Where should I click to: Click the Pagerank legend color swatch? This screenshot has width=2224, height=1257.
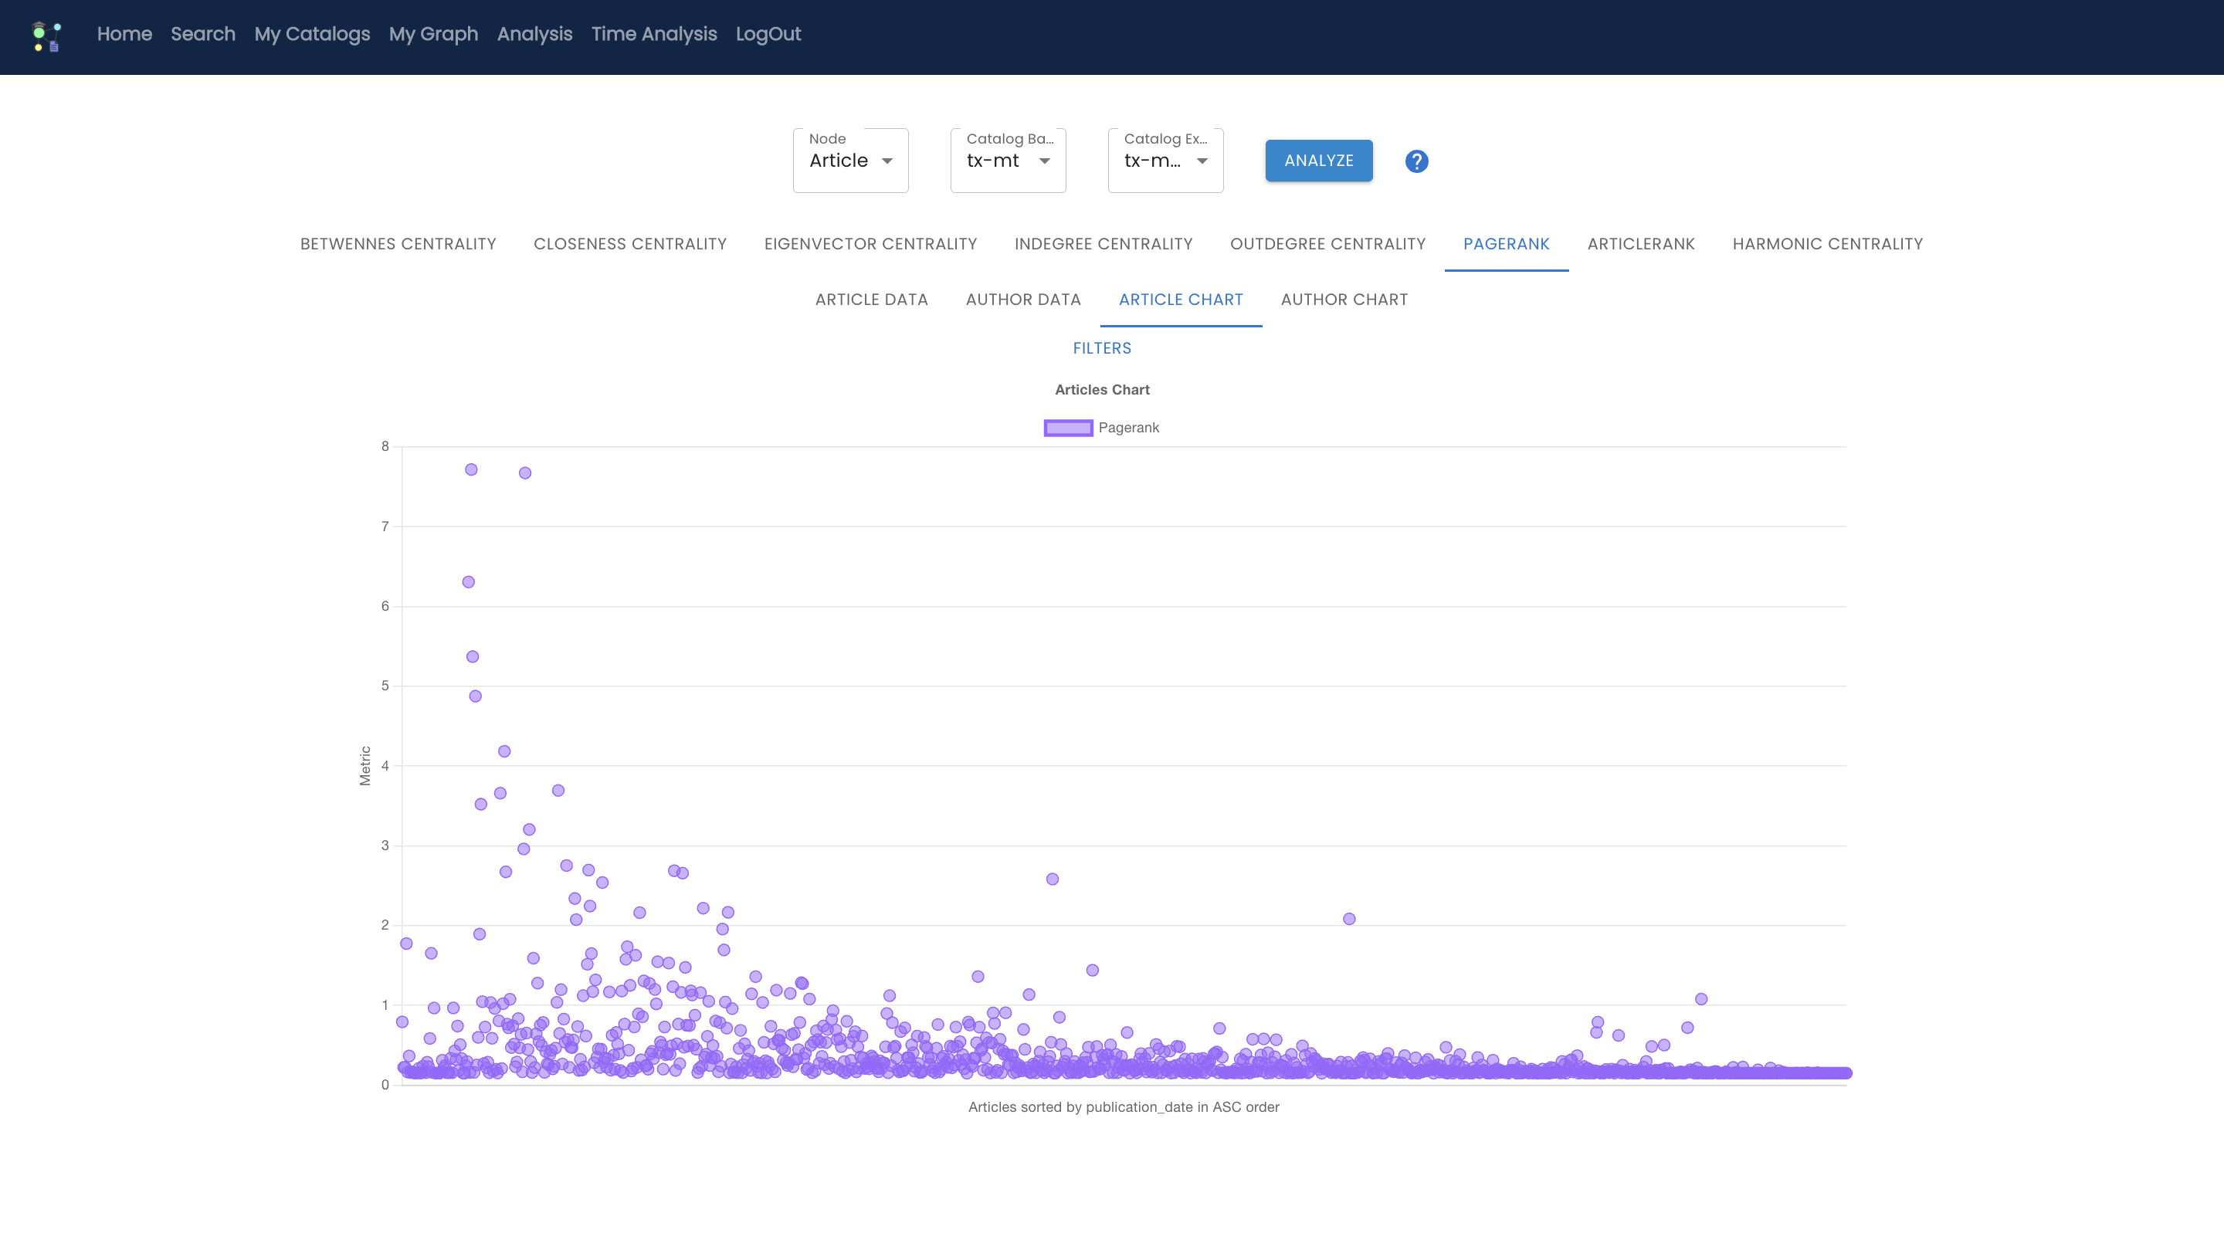(x=1068, y=427)
